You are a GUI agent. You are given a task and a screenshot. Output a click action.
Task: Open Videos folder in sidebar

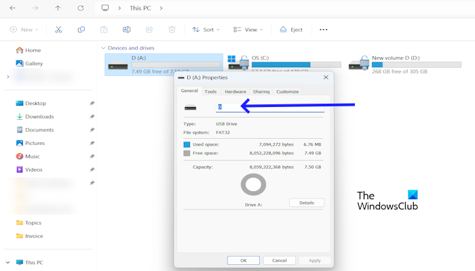pyautogui.click(x=29, y=170)
